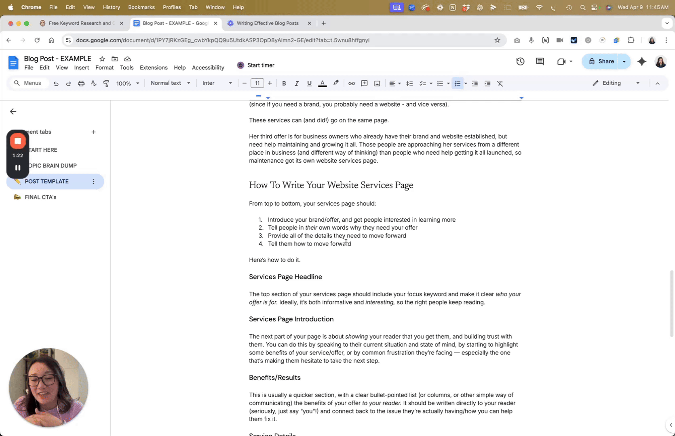Screen dimensions: 675x436
Task: Click the Clear formatting icon
Action: 500,84
